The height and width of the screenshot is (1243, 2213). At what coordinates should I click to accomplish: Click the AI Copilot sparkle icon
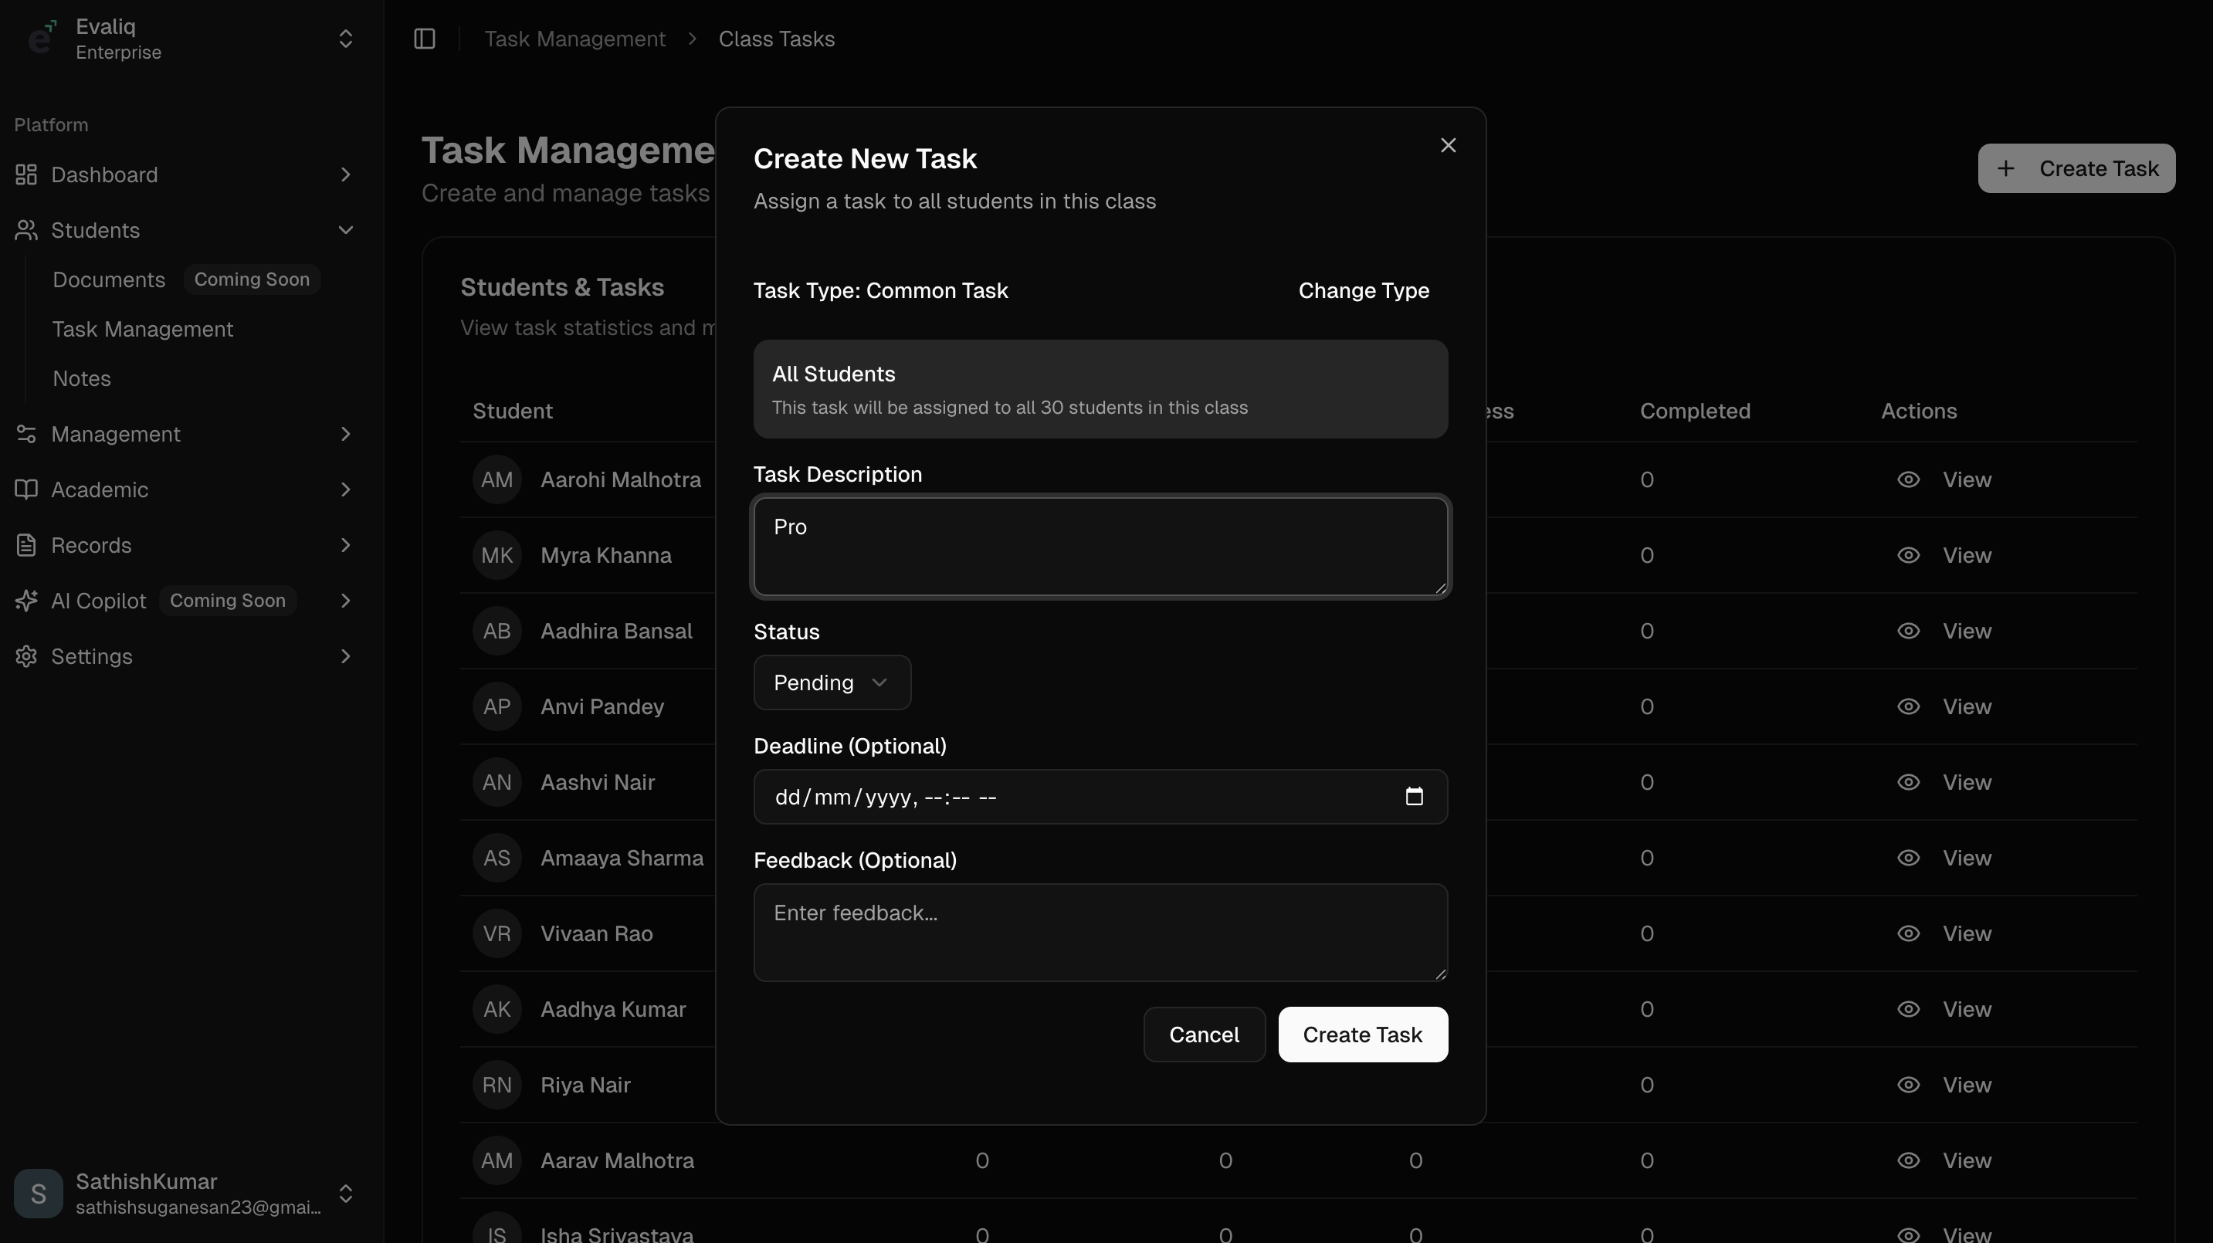click(x=25, y=601)
